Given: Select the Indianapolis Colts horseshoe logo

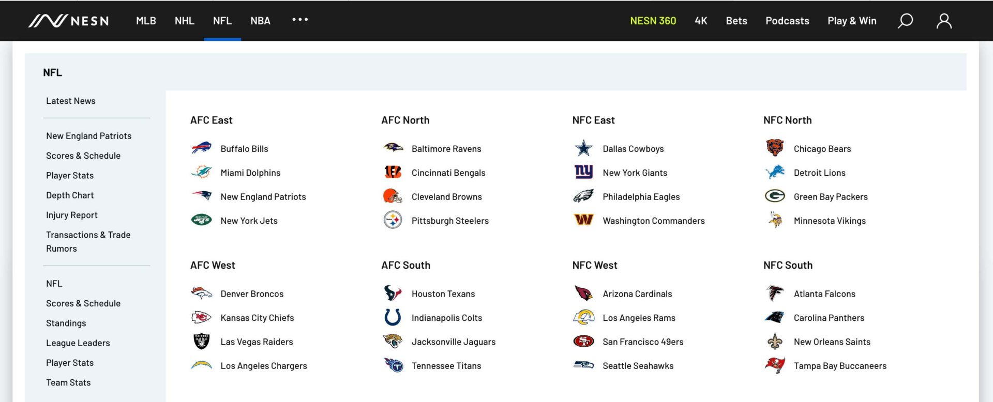Looking at the screenshot, I should [x=393, y=317].
